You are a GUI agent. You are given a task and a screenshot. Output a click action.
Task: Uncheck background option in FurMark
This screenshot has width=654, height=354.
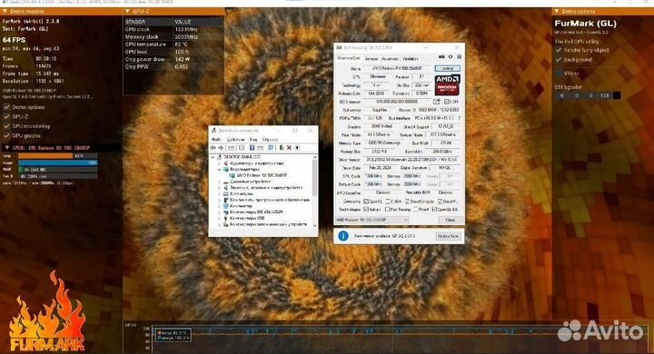click(559, 60)
